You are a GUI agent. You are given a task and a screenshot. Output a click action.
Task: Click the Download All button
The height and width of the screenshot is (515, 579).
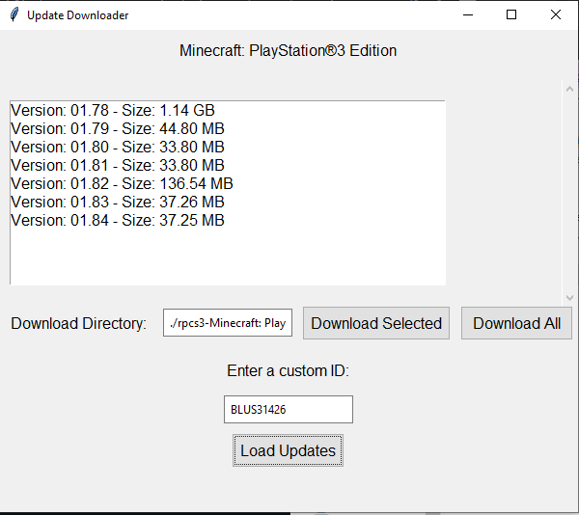516,323
